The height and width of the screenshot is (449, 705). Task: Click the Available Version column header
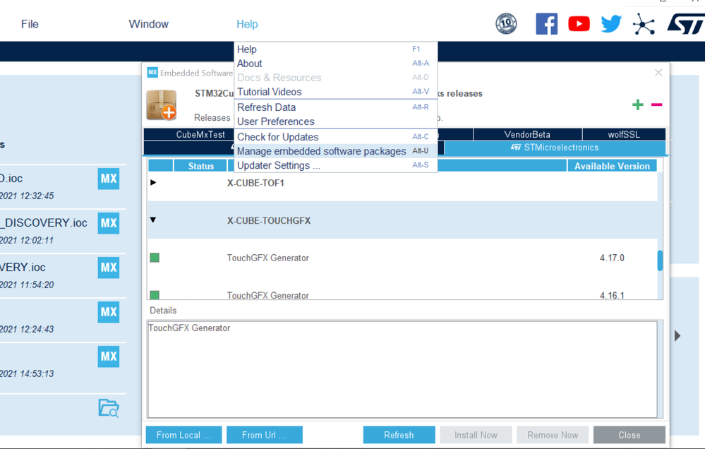(612, 166)
